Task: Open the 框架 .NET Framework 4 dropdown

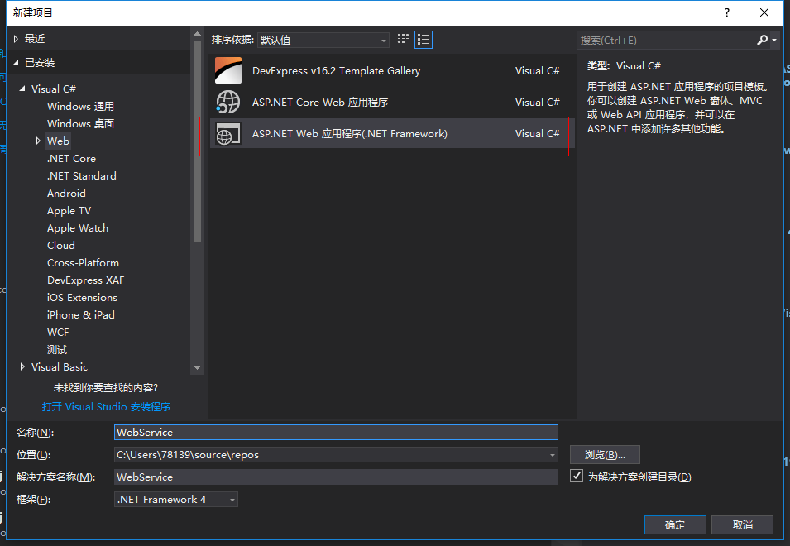Action: tap(176, 499)
